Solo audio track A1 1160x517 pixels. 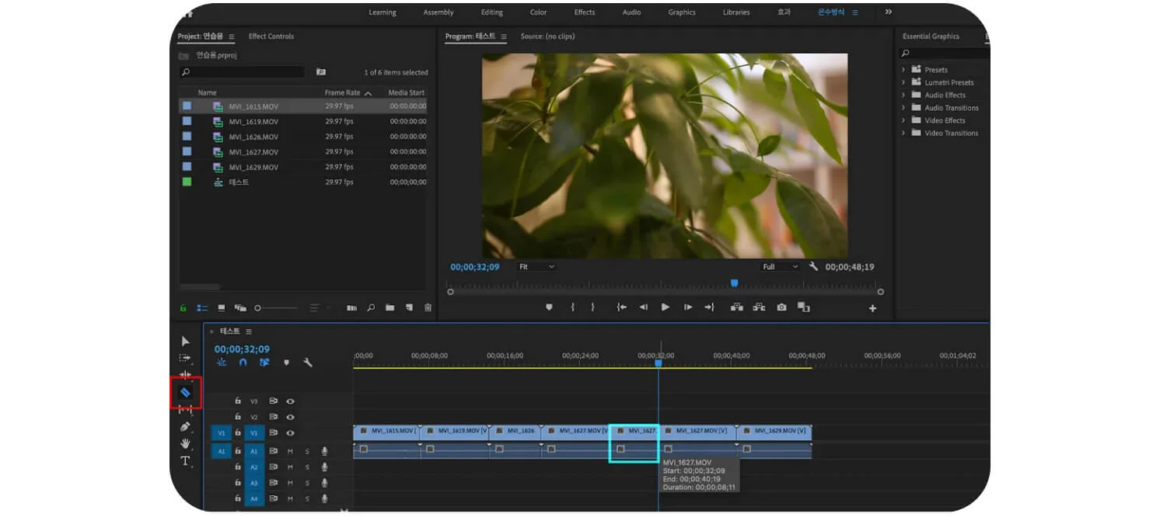click(x=306, y=451)
